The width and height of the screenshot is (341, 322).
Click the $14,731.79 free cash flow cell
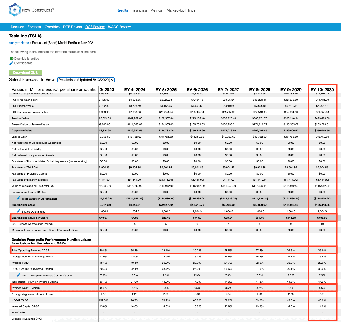click(322, 100)
